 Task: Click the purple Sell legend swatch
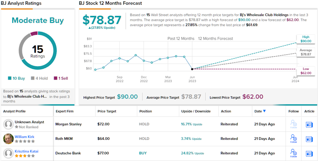point(55,79)
